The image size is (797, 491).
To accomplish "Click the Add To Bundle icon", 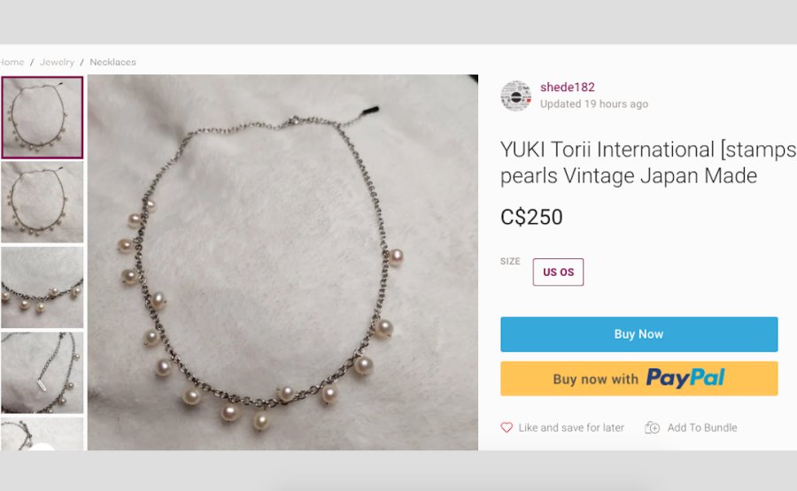I will pos(653,427).
